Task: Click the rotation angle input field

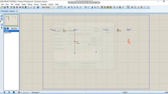Action: click(2, 22)
